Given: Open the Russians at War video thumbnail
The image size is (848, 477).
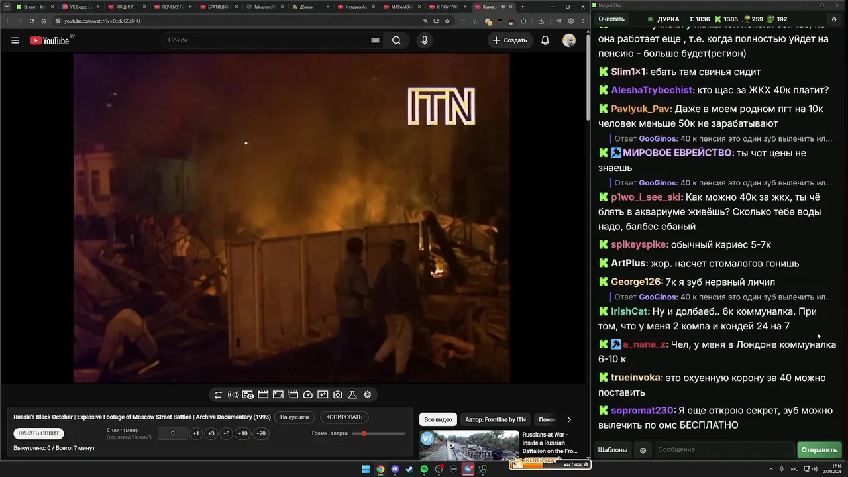Looking at the screenshot, I should tap(469, 446).
